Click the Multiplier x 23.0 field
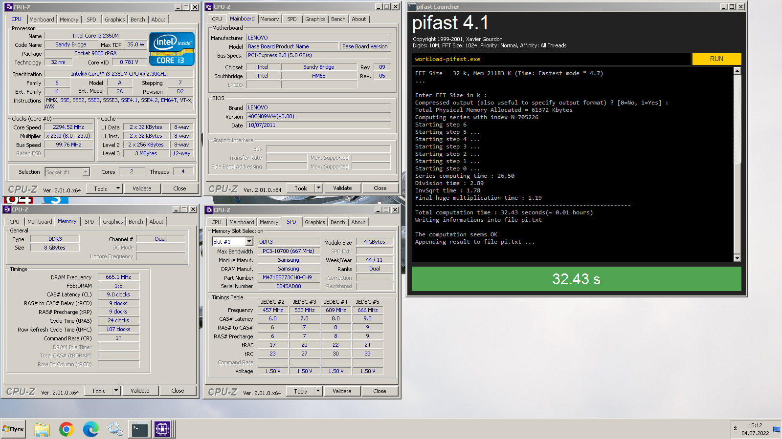 click(68, 136)
